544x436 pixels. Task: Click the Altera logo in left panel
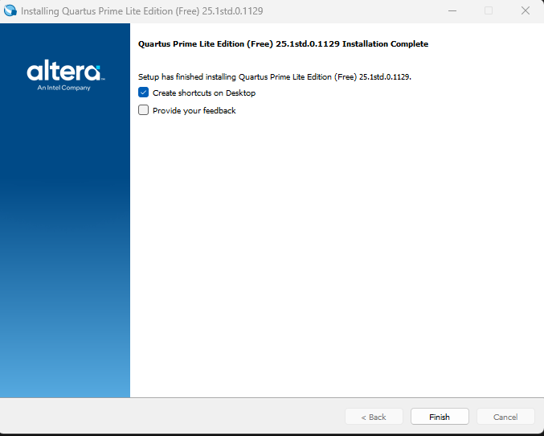(65, 70)
